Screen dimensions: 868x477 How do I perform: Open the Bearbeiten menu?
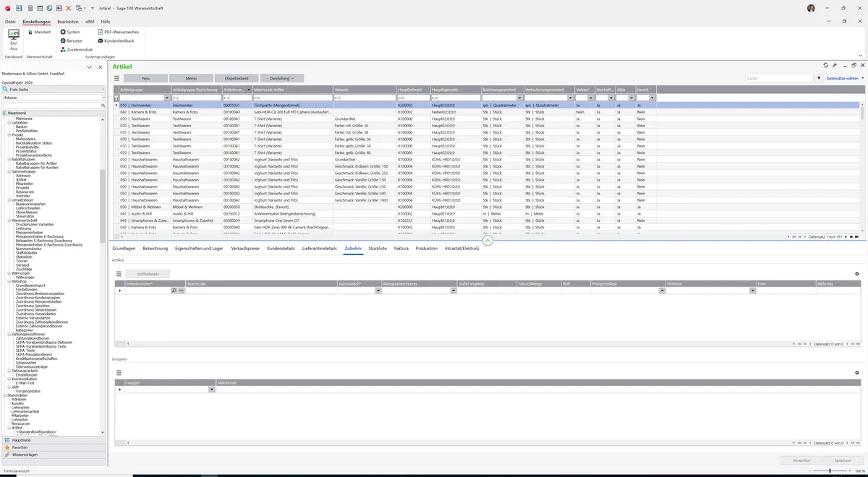pos(67,22)
